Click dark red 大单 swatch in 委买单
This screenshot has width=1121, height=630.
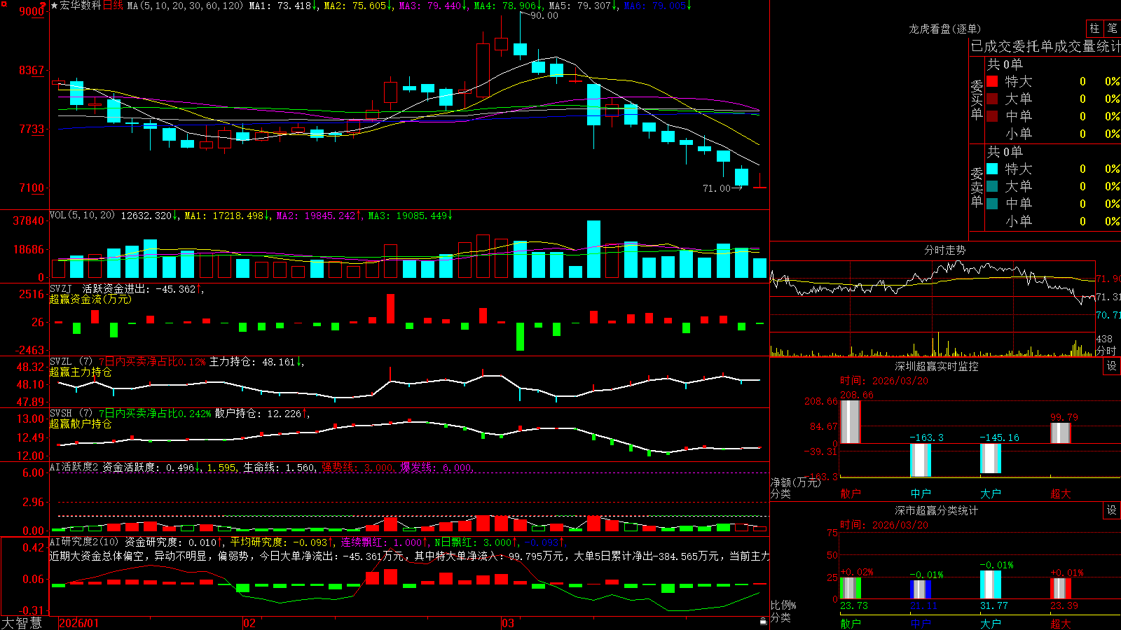992,99
